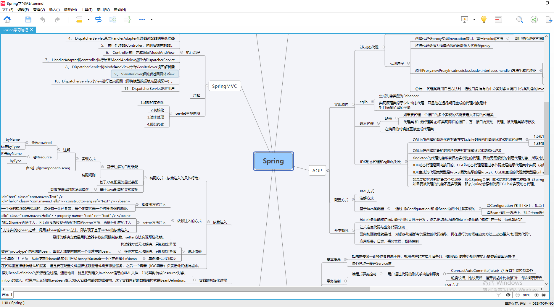Close the Spring学习笔记 tab
The width and height of the screenshot is (554, 307).
coord(32,30)
